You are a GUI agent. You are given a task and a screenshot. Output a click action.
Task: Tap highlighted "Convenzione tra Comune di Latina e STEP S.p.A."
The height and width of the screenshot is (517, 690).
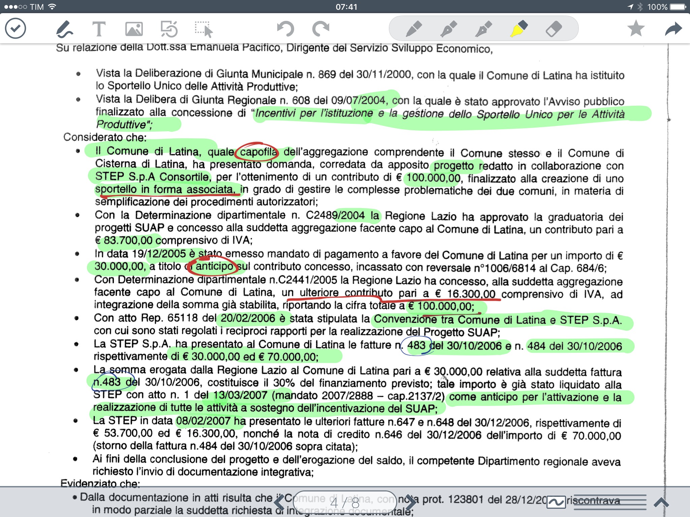(498, 320)
